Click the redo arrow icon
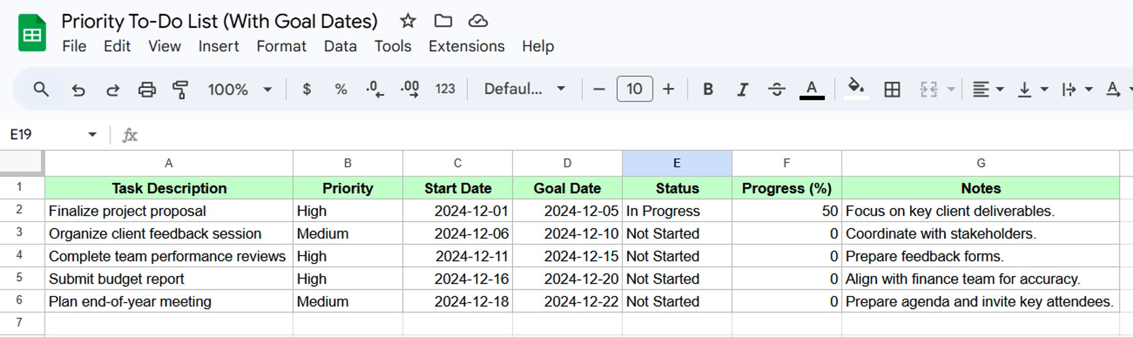 (x=112, y=90)
